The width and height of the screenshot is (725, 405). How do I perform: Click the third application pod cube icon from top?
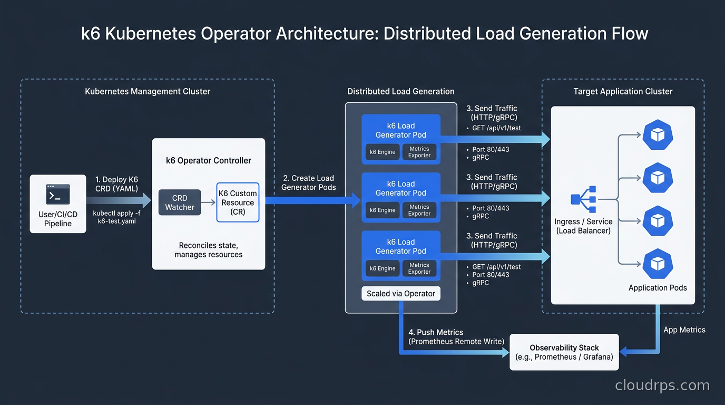coord(658,220)
